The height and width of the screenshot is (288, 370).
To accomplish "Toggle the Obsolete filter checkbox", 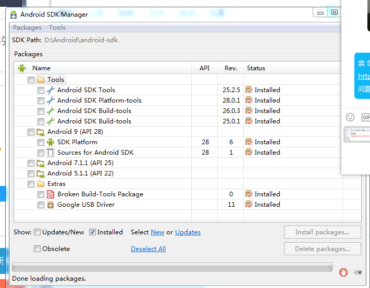I will coord(38,248).
